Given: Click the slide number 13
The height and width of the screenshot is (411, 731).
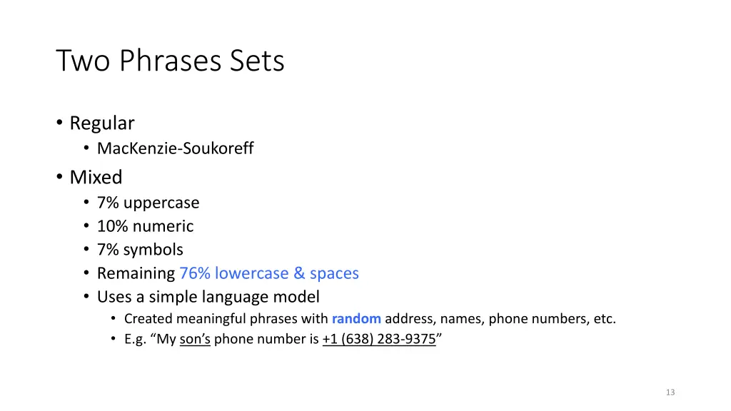Looking at the screenshot, I should click(x=670, y=392).
